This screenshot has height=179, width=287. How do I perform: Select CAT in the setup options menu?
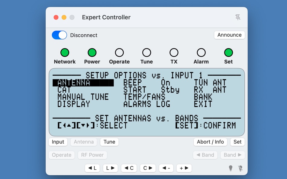click(63, 89)
